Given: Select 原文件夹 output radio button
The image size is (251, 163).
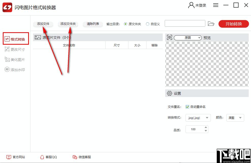Looking at the screenshot, I should coord(125,24).
